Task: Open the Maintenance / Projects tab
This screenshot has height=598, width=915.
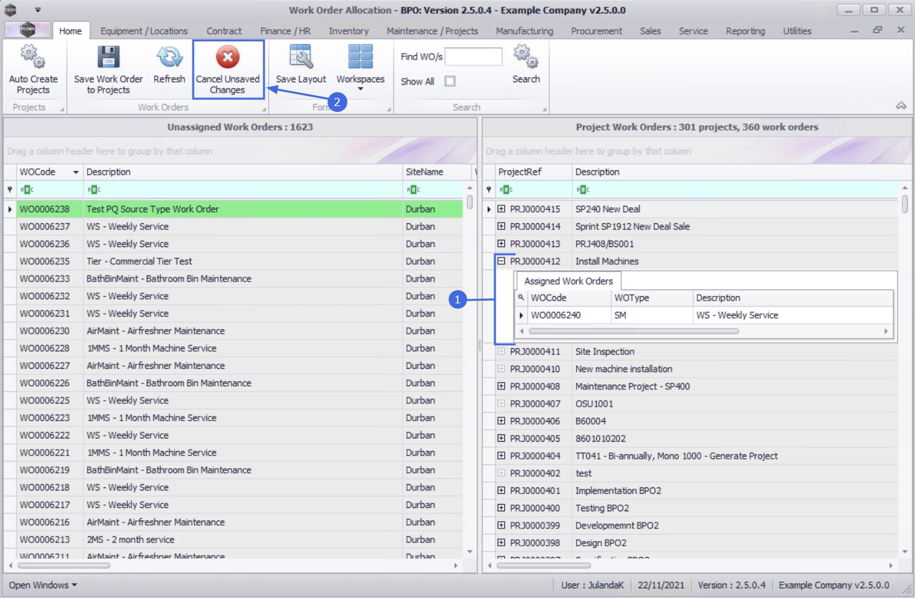Action: pos(432,30)
